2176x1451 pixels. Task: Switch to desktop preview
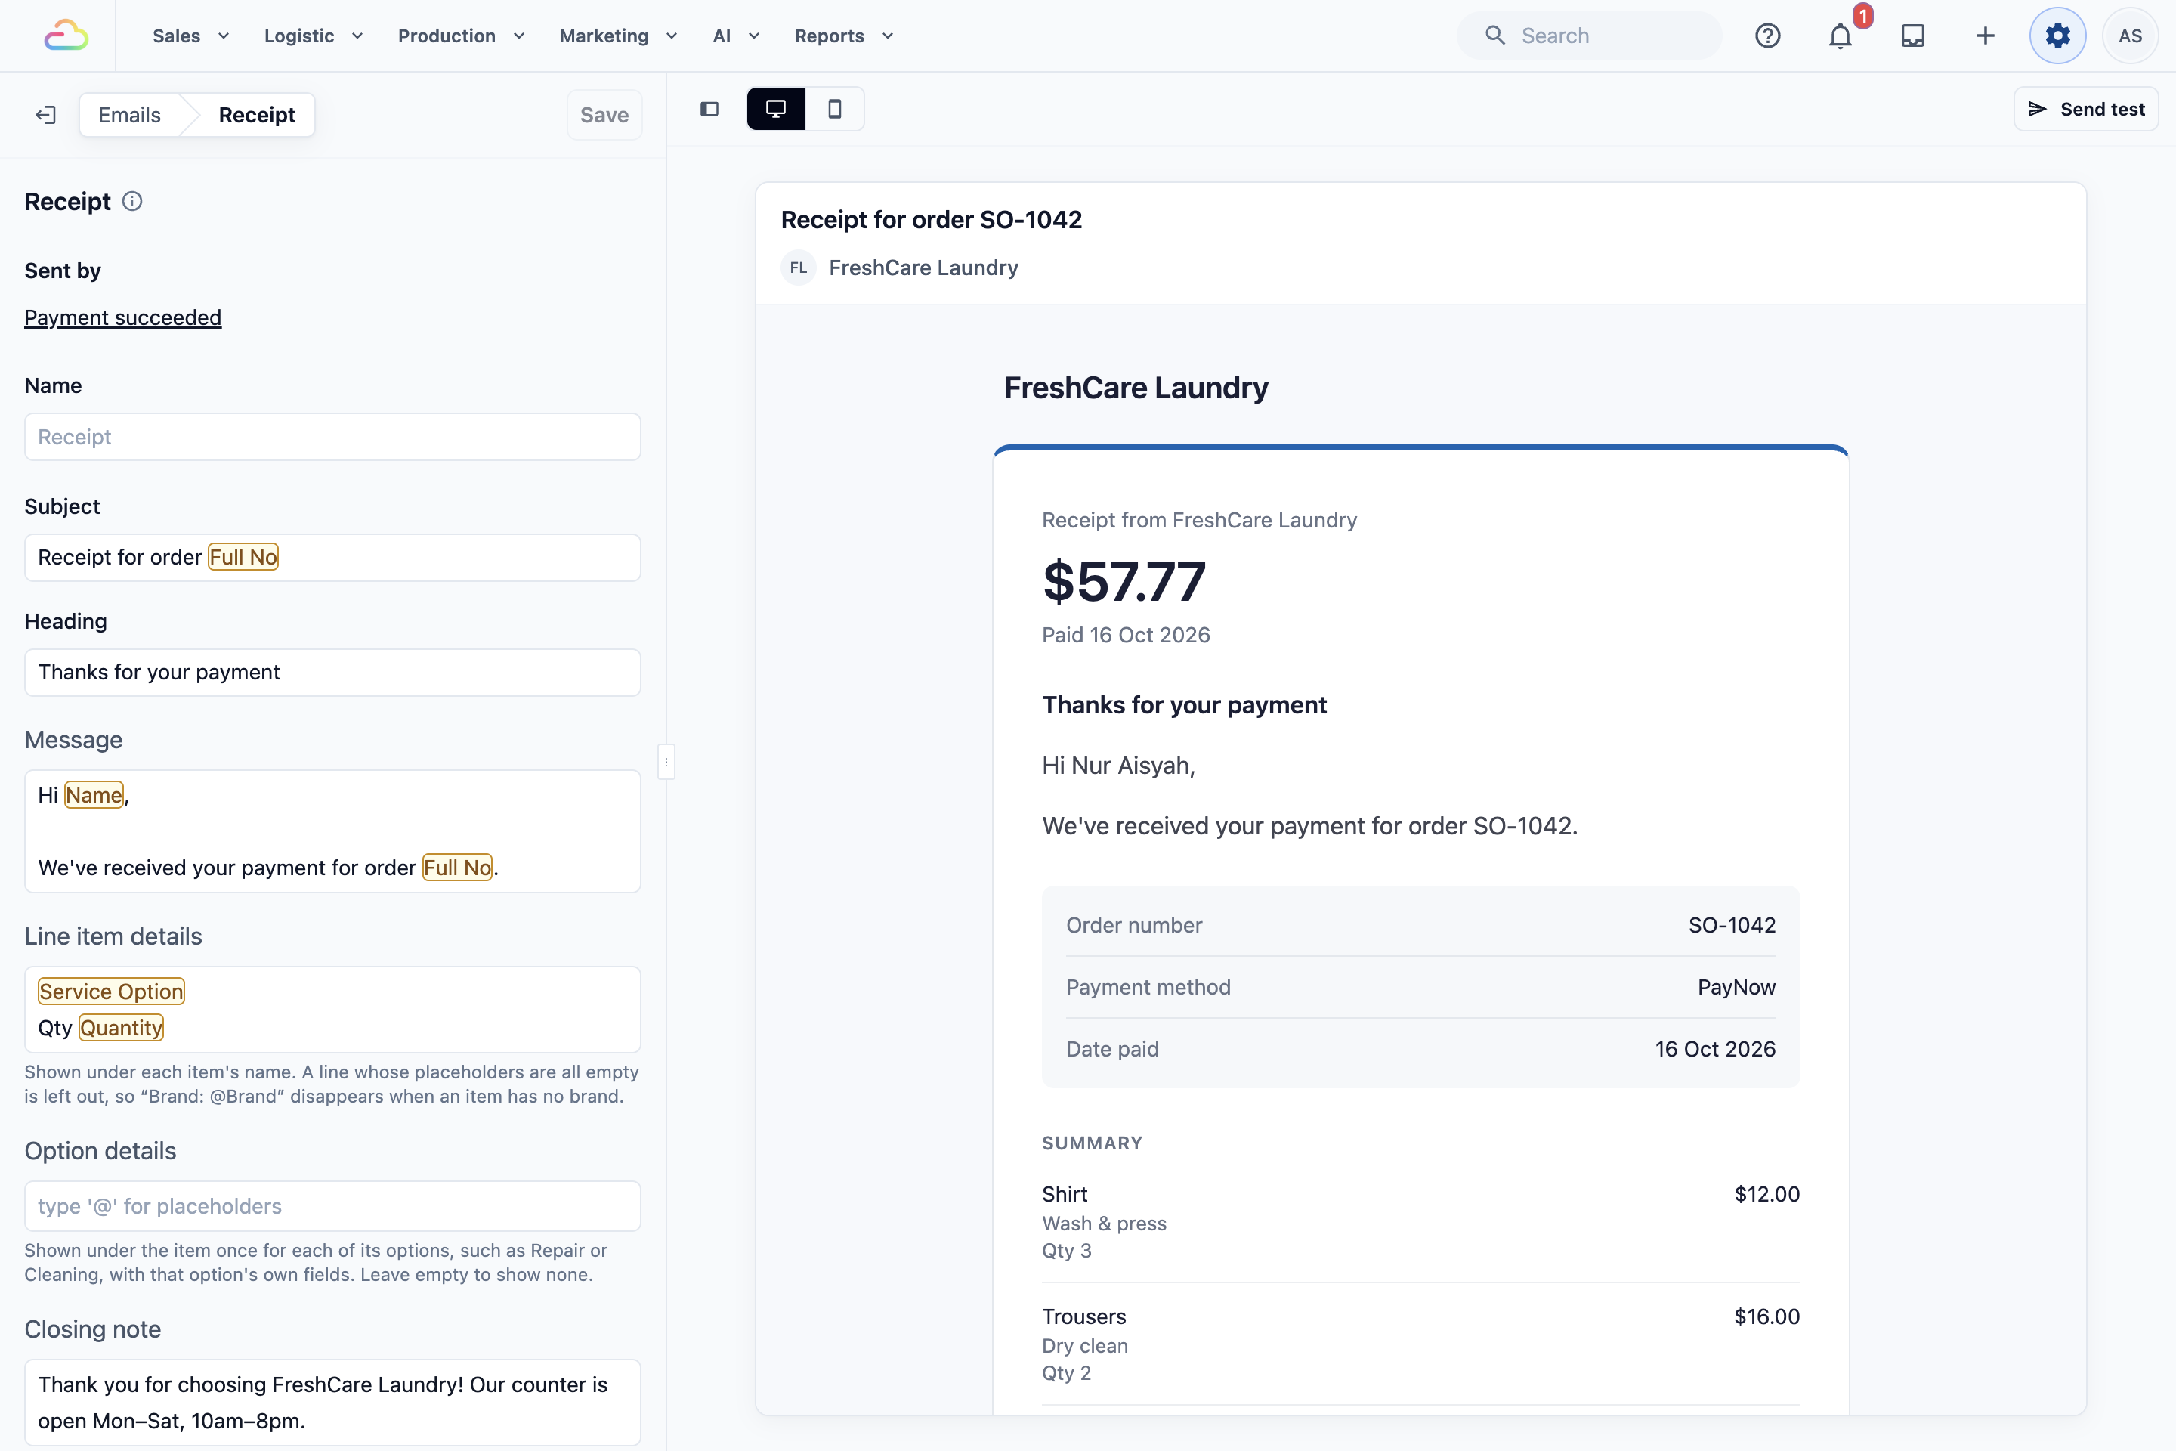pyautogui.click(x=775, y=109)
